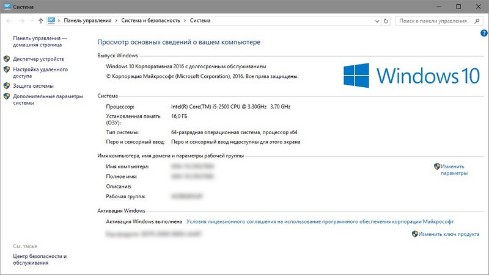Click the computer icon in the address bar
This screenshot has height=275, width=489.
[51, 21]
